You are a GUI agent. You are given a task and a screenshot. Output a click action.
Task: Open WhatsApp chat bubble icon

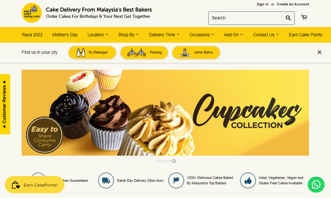pyautogui.click(x=316, y=185)
